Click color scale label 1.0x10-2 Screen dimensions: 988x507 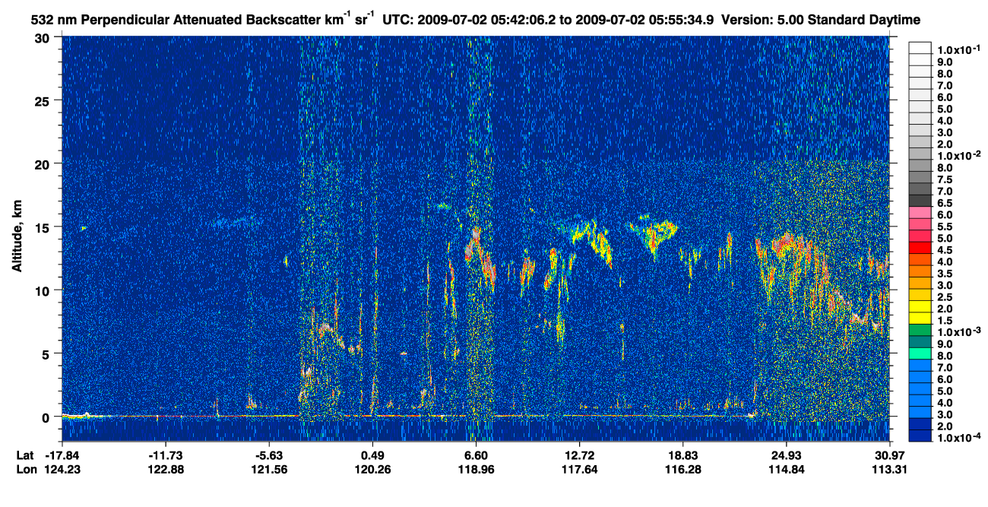point(959,155)
